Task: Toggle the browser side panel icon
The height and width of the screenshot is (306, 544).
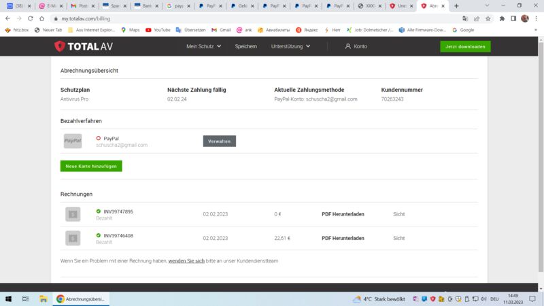Action: pos(513,18)
